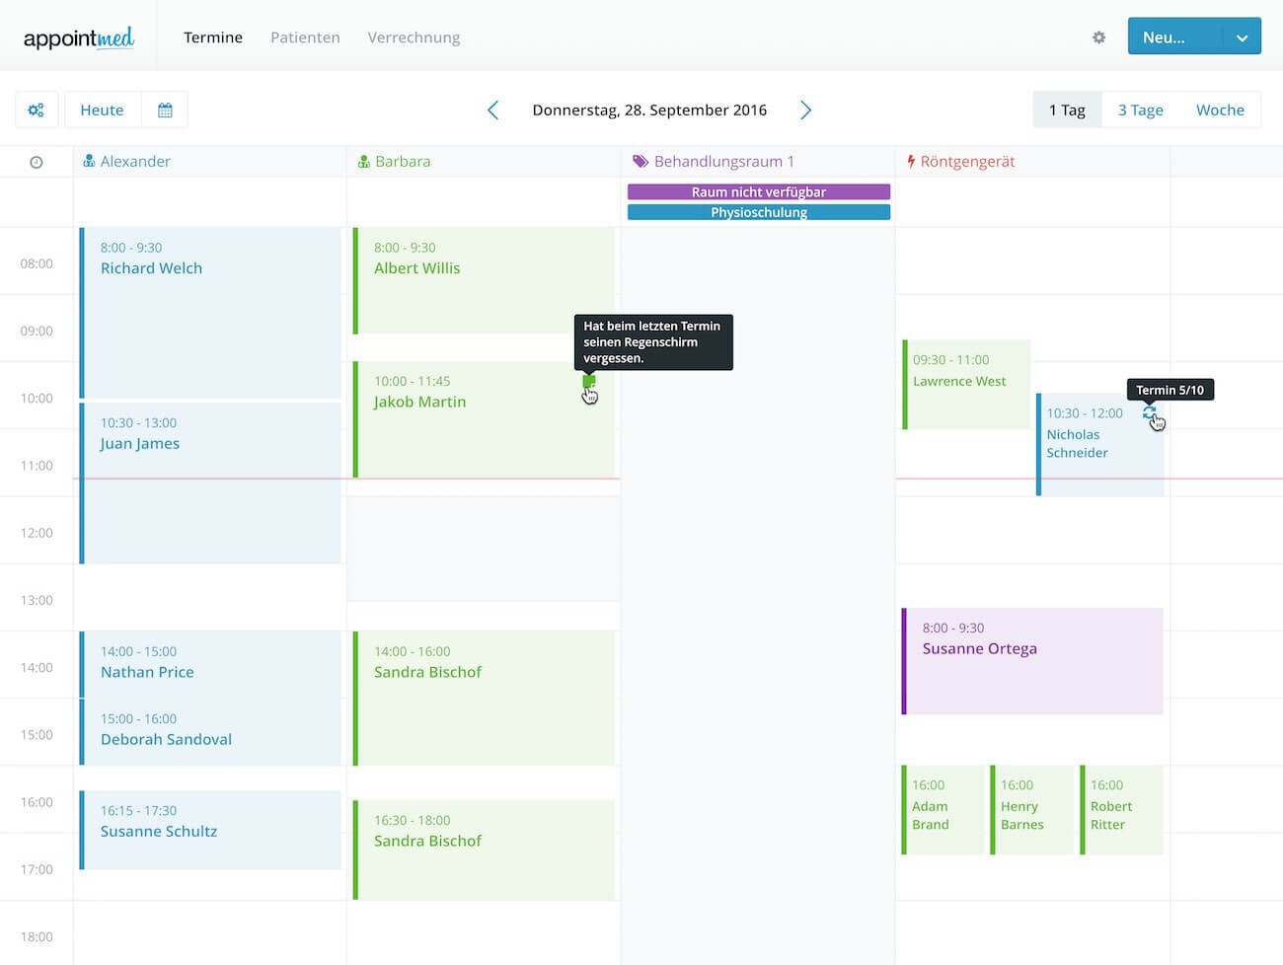Open Nicholas Schneider 10:30 appointment
Screen dimensions: 1283x965
[x=1099, y=445]
